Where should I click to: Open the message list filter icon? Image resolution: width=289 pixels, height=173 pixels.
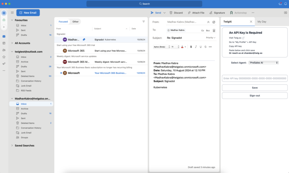pos(144,22)
